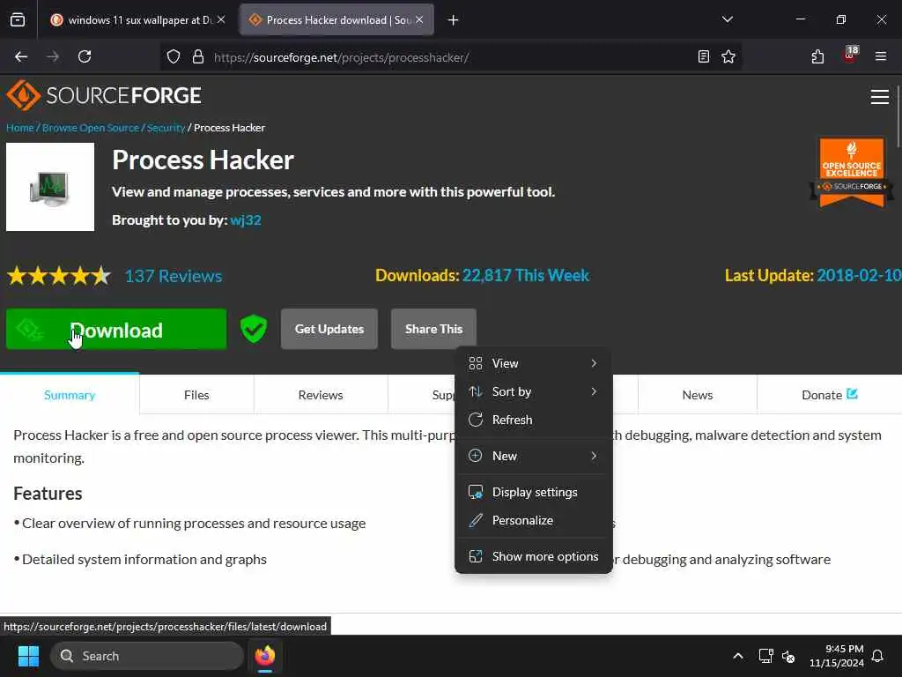Click the green Download button
The width and height of the screenshot is (902, 677).
tap(116, 330)
